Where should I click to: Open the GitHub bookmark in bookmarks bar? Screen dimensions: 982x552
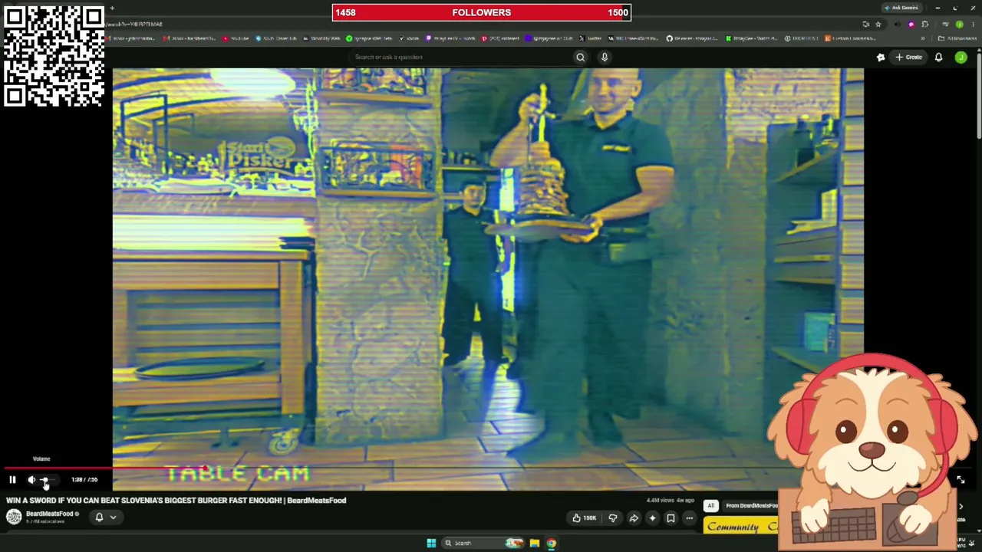(690, 38)
